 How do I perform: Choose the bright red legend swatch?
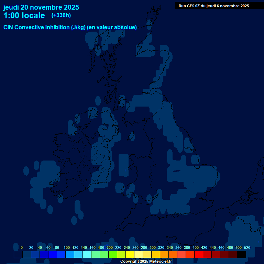[199, 255]
